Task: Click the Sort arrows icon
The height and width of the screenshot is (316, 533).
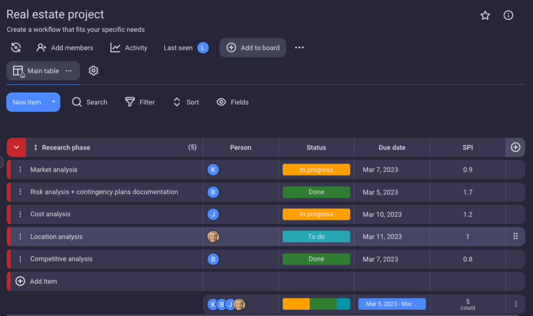Action: click(176, 102)
